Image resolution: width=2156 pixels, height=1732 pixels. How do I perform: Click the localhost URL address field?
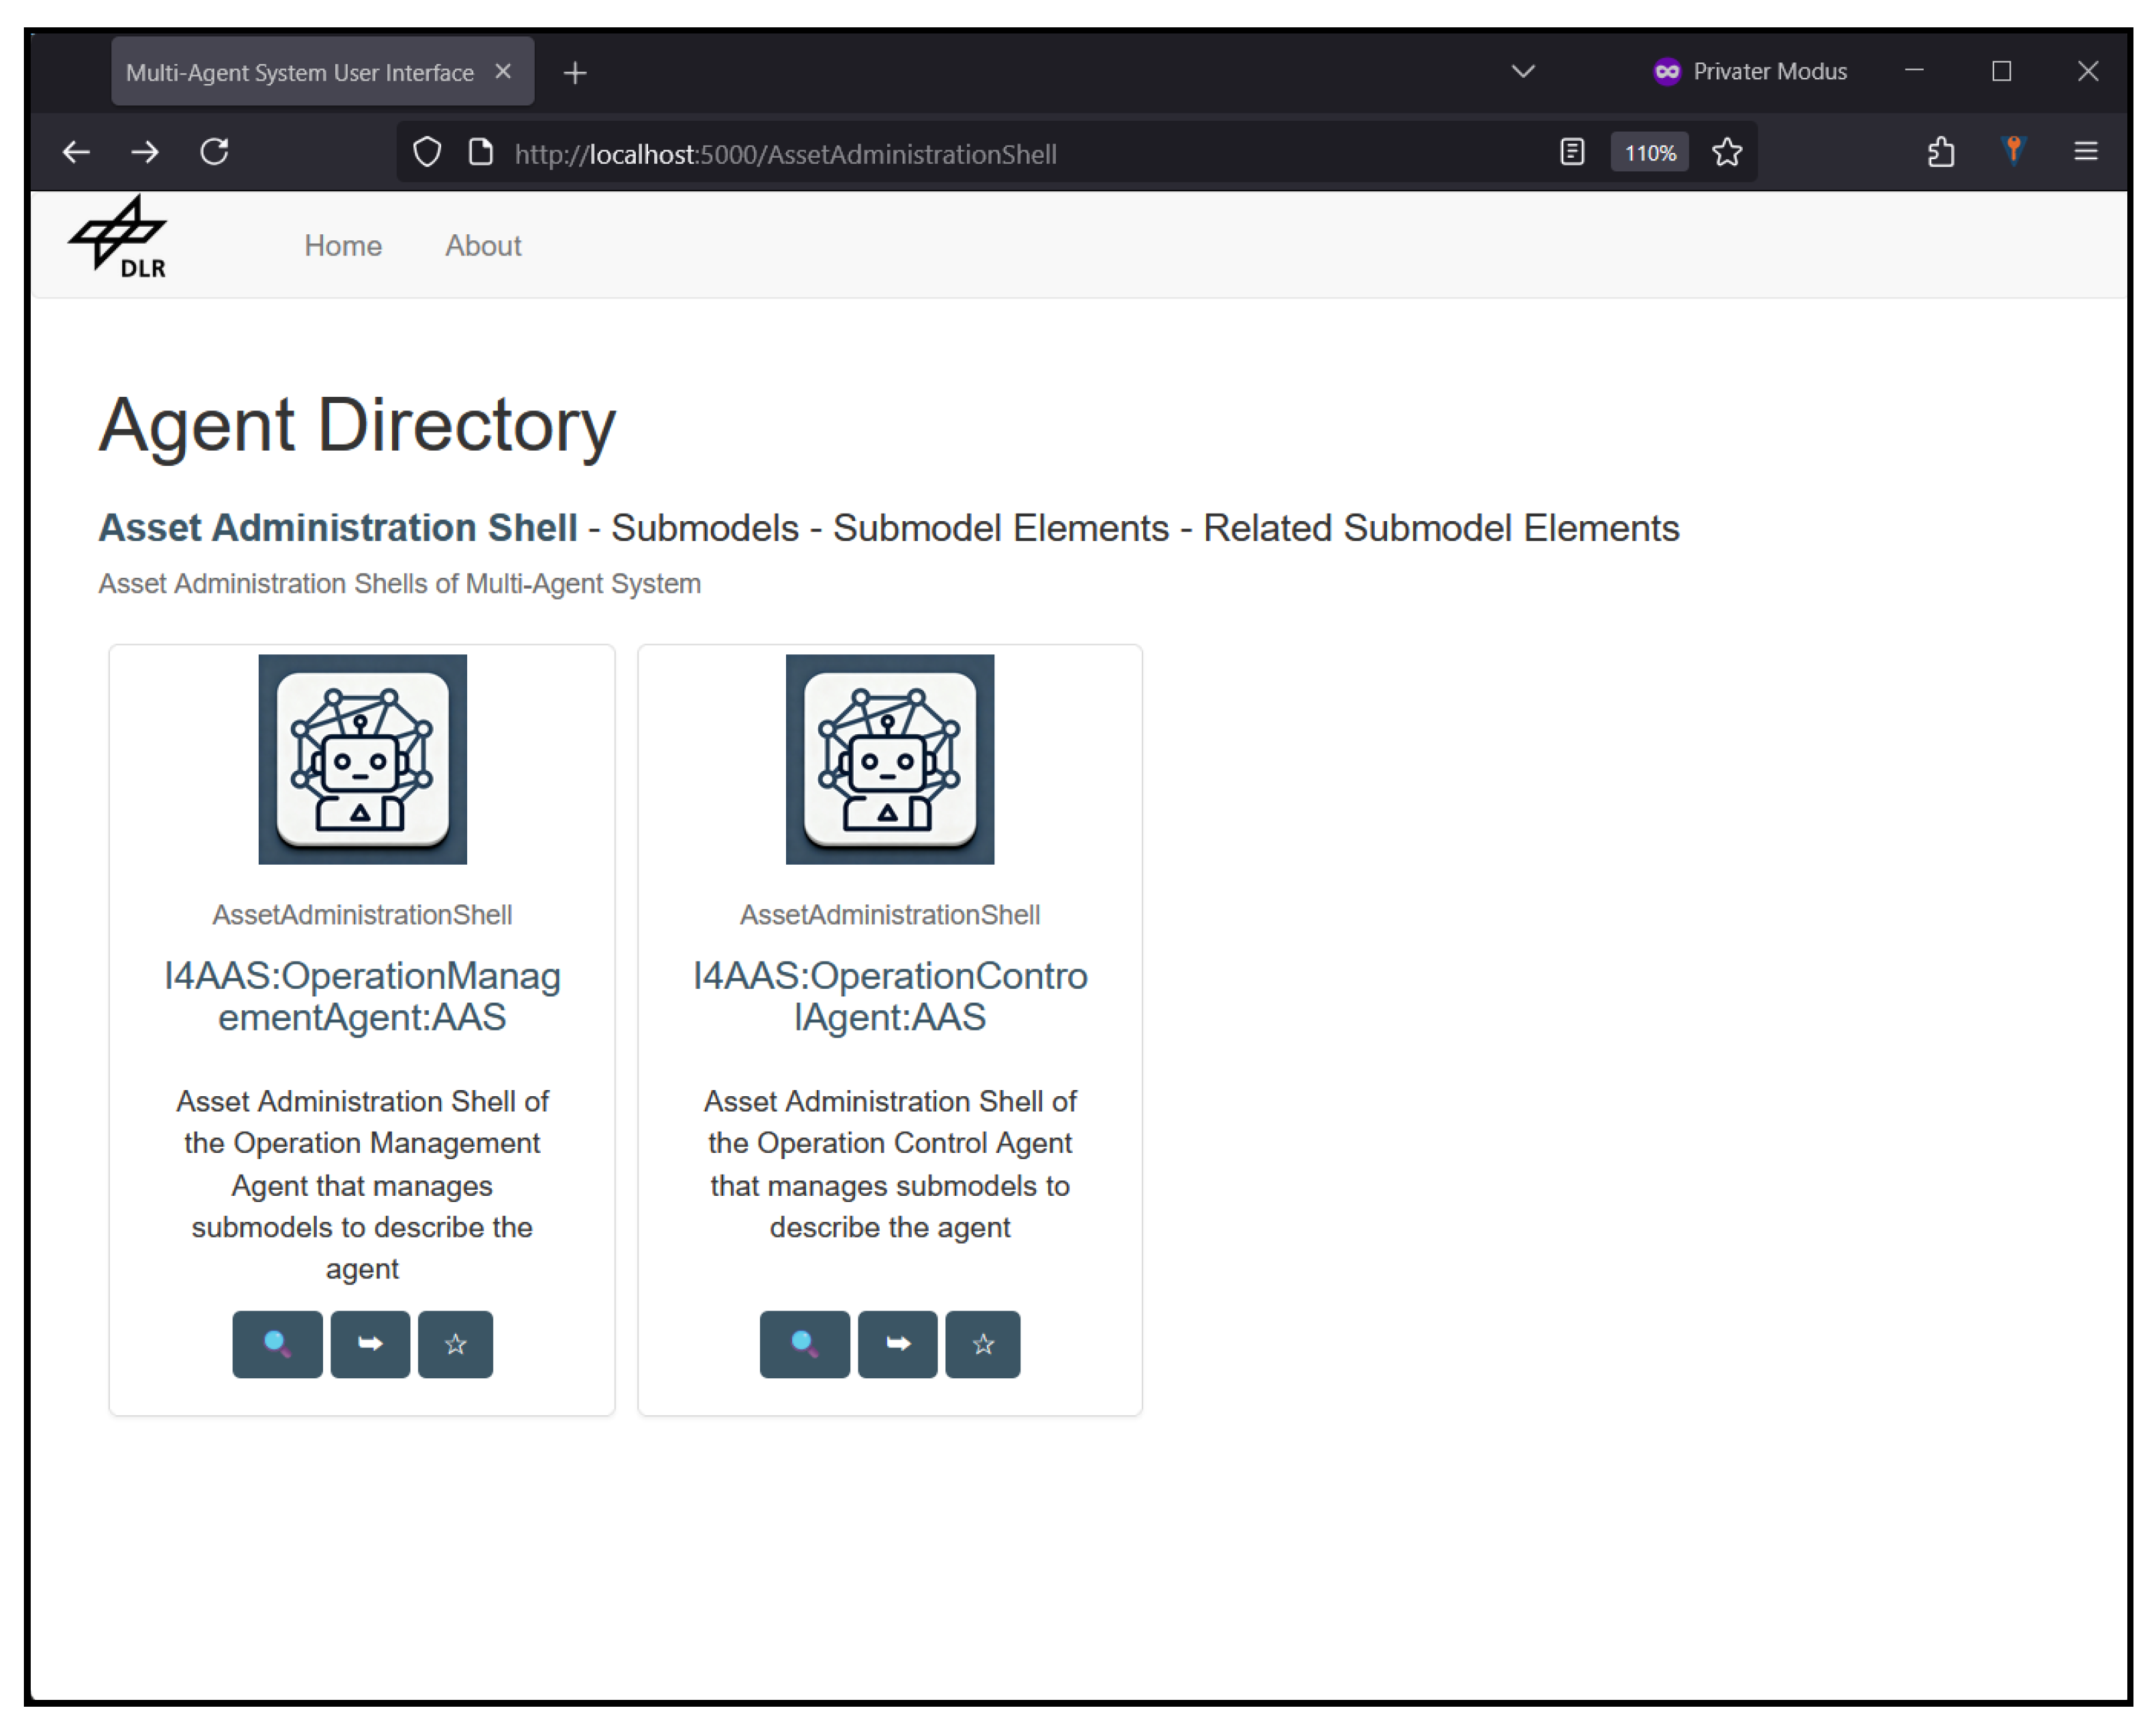point(785,154)
